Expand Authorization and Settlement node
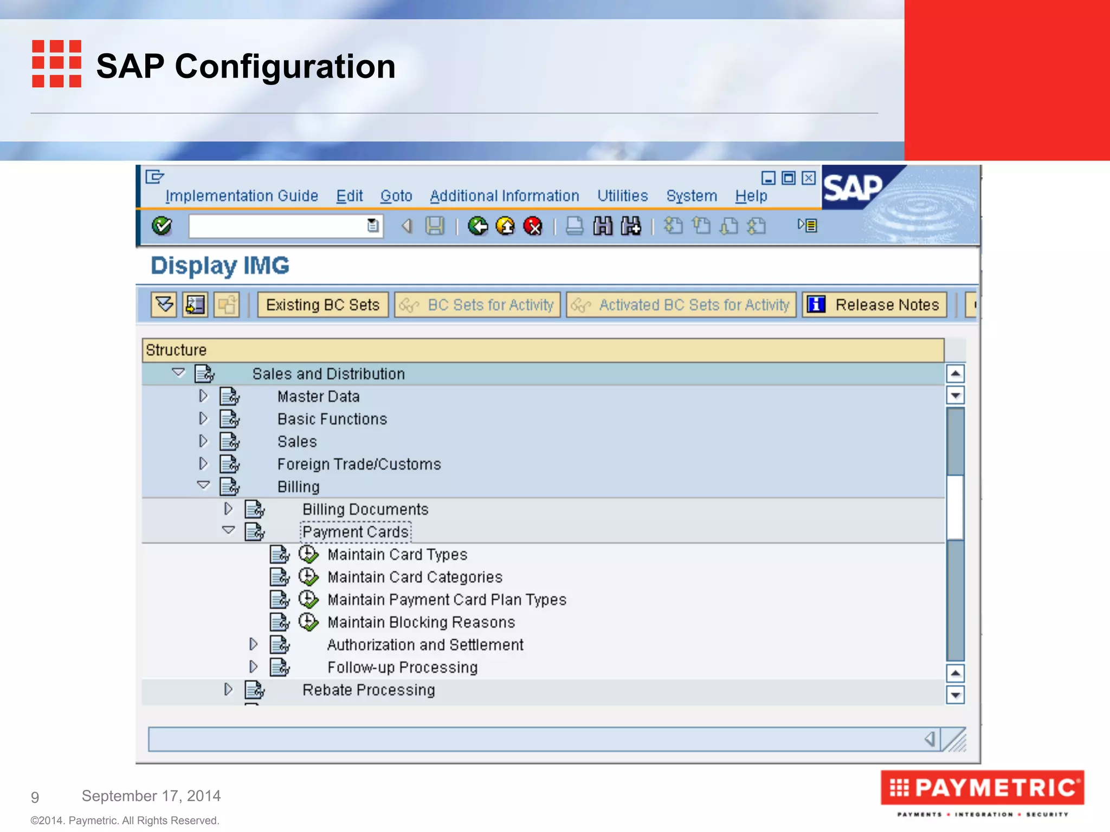Image resolution: width=1110 pixels, height=832 pixels. click(253, 644)
